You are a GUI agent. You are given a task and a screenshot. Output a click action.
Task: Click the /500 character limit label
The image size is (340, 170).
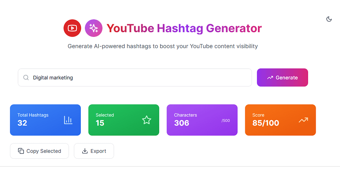click(x=226, y=121)
